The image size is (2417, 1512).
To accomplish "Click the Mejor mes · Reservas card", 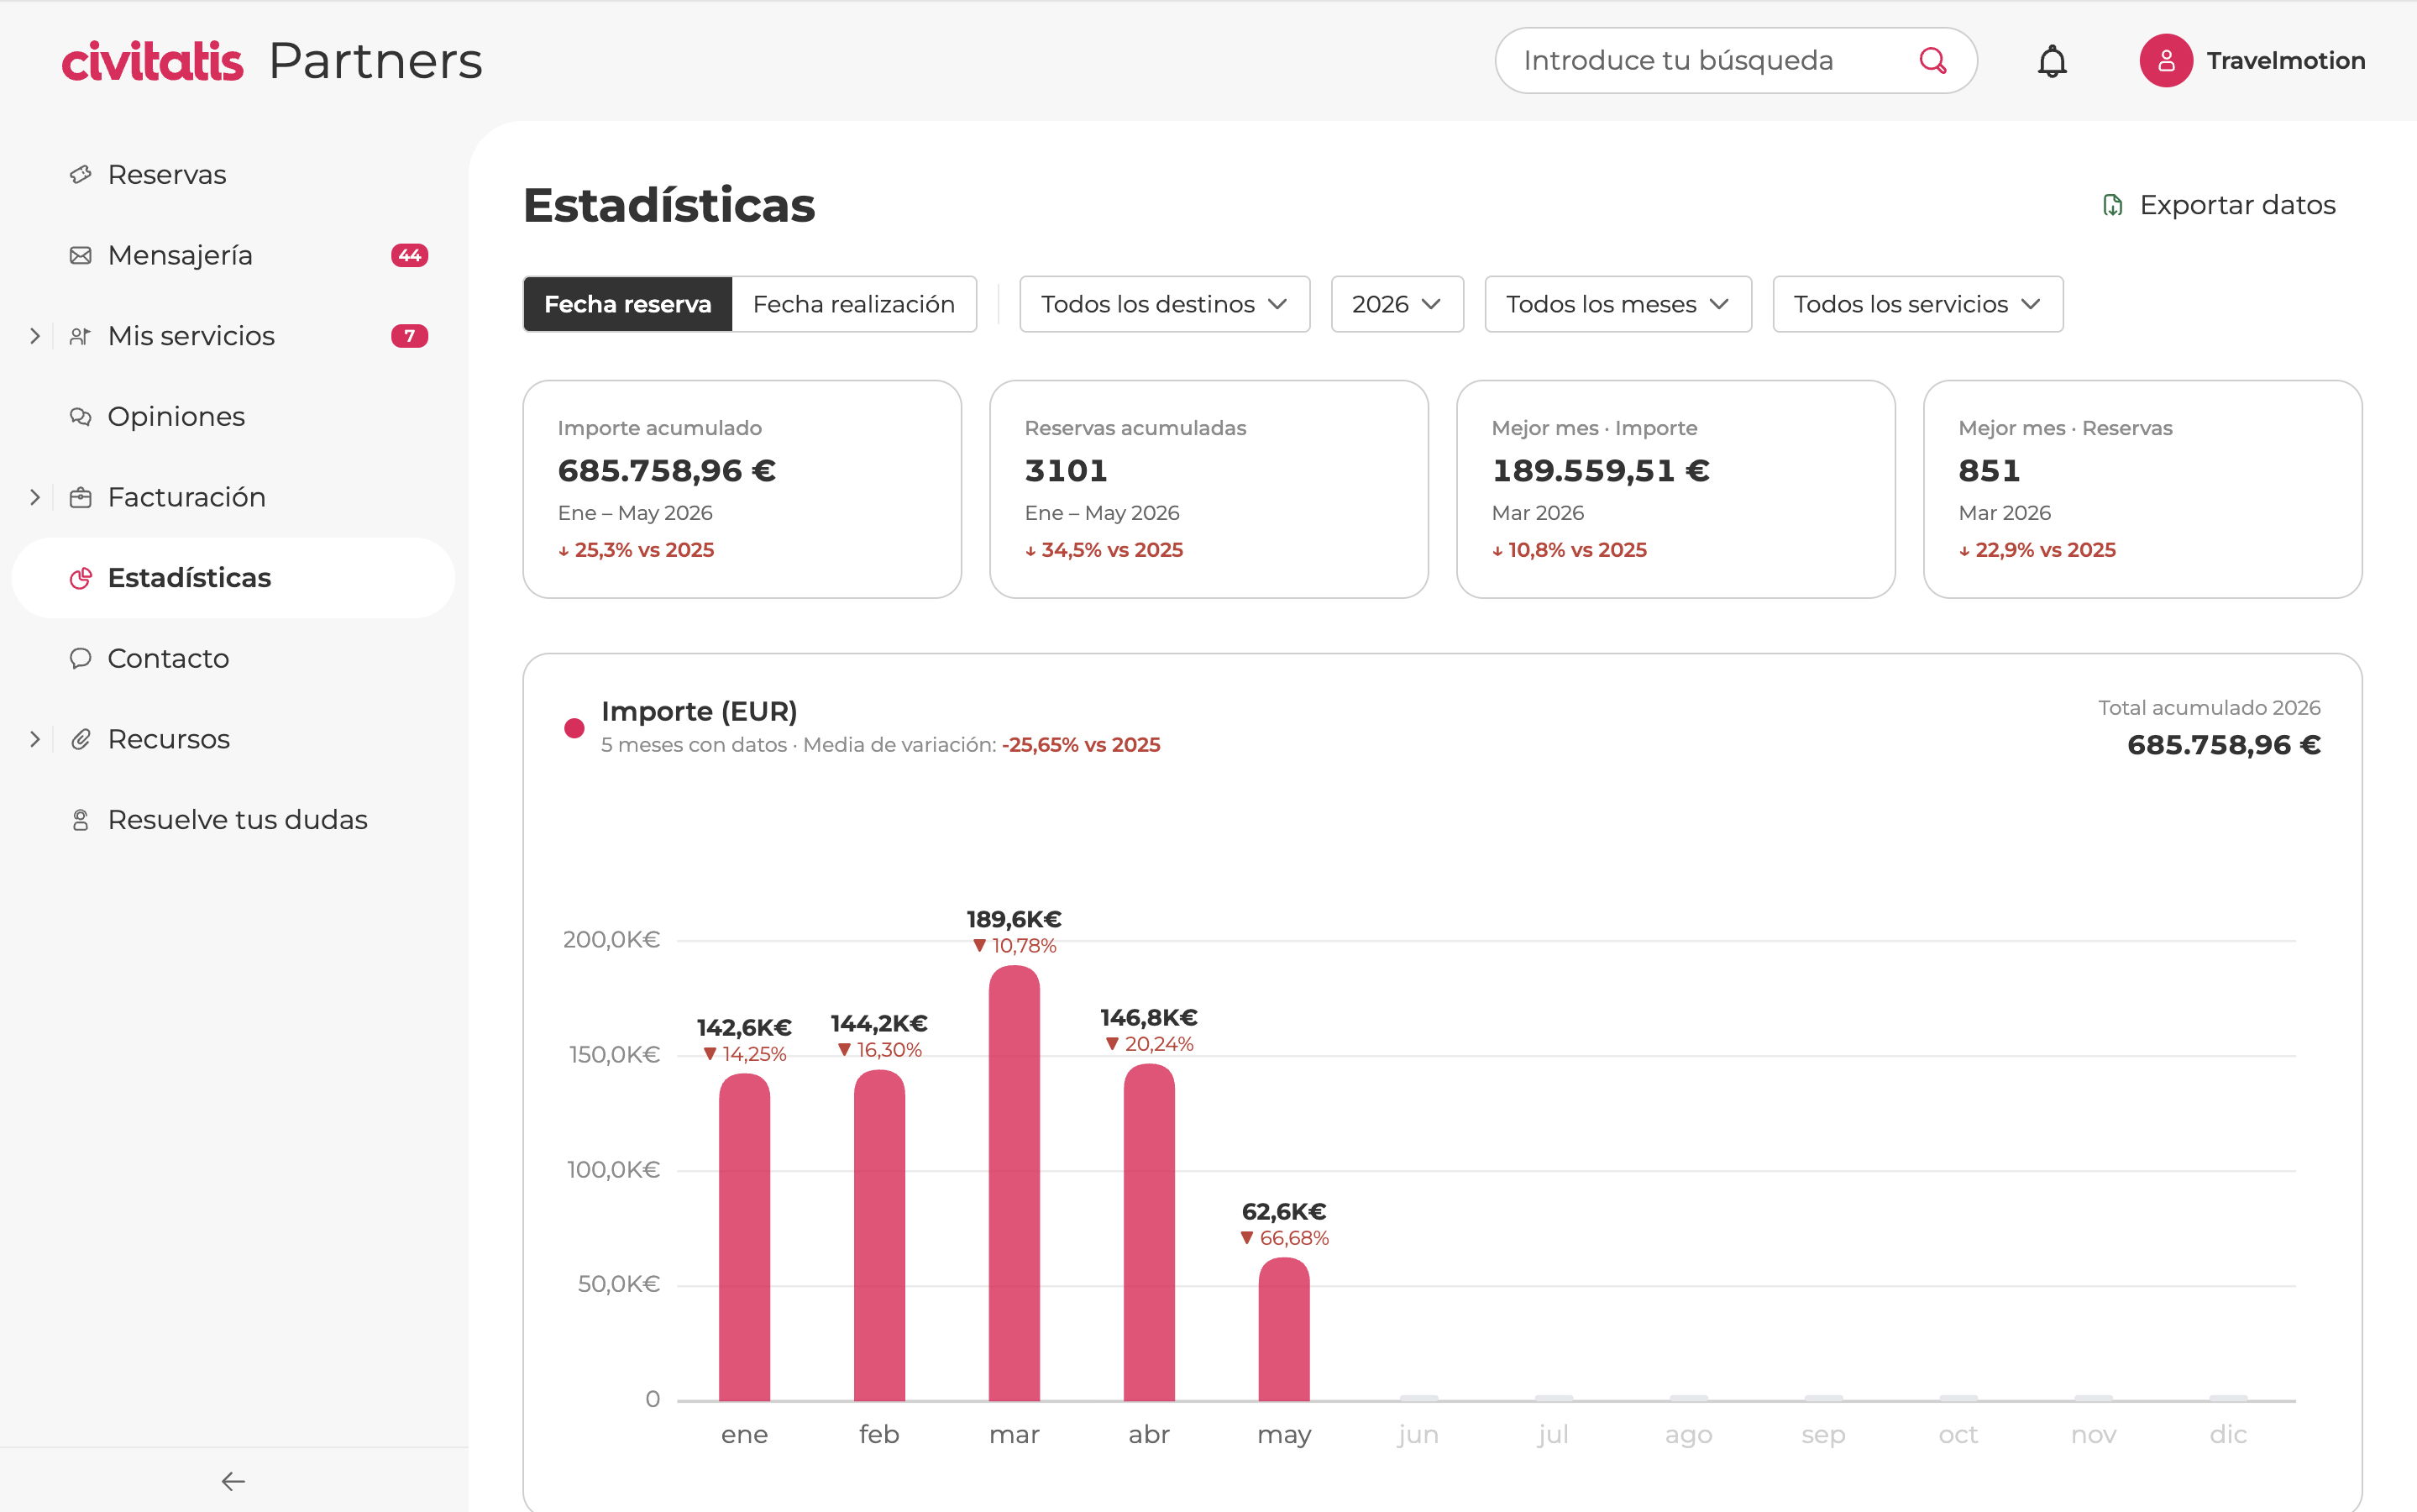I will tap(2142, 489).
